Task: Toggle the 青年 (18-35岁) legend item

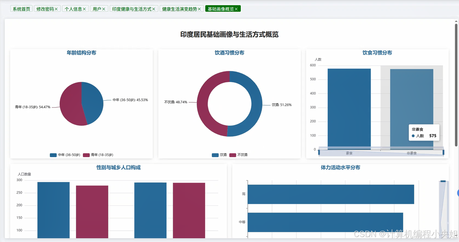Action: 98,155
